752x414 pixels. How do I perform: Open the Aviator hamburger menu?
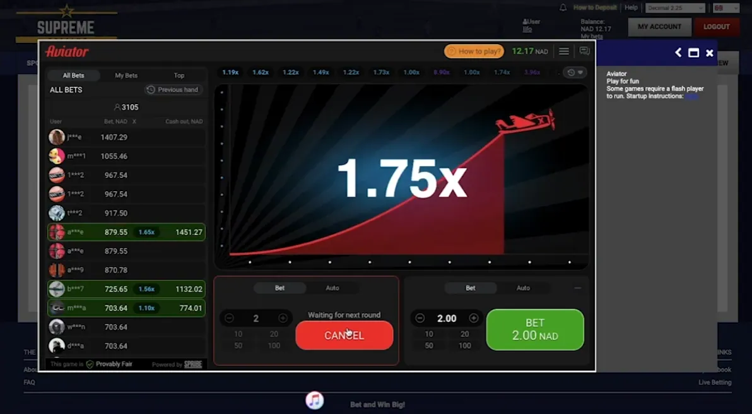[x=564, y=51]
